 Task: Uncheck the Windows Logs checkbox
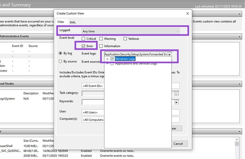112,59
